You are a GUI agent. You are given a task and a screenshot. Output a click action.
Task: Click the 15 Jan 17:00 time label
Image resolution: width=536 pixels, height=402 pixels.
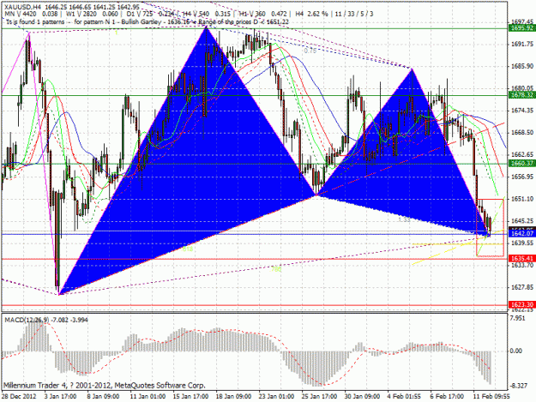point(190,397)
